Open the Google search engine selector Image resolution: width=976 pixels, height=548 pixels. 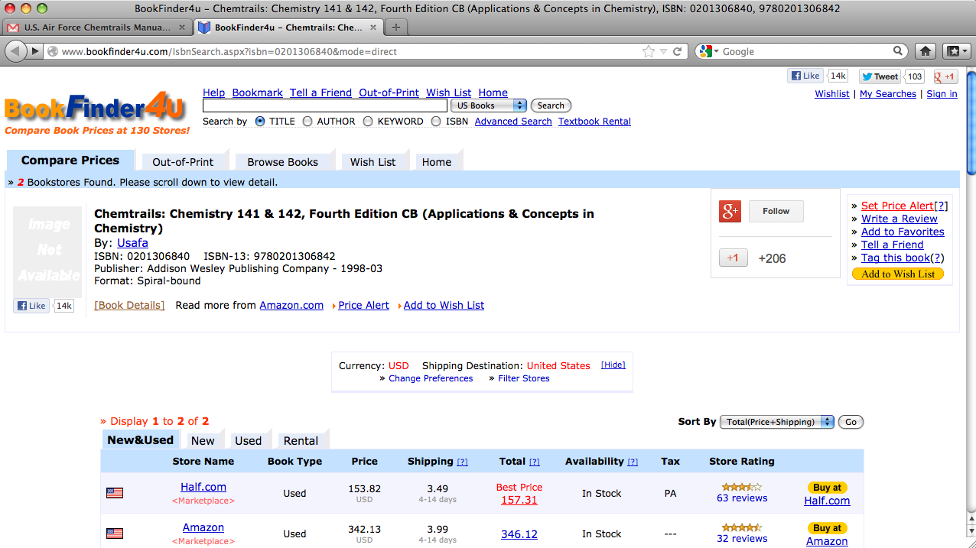[710, 51]
